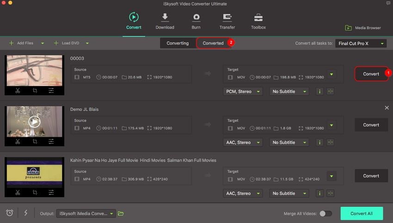Expand the Add Files dropdown arrow
393x223 pixels.
43,43
